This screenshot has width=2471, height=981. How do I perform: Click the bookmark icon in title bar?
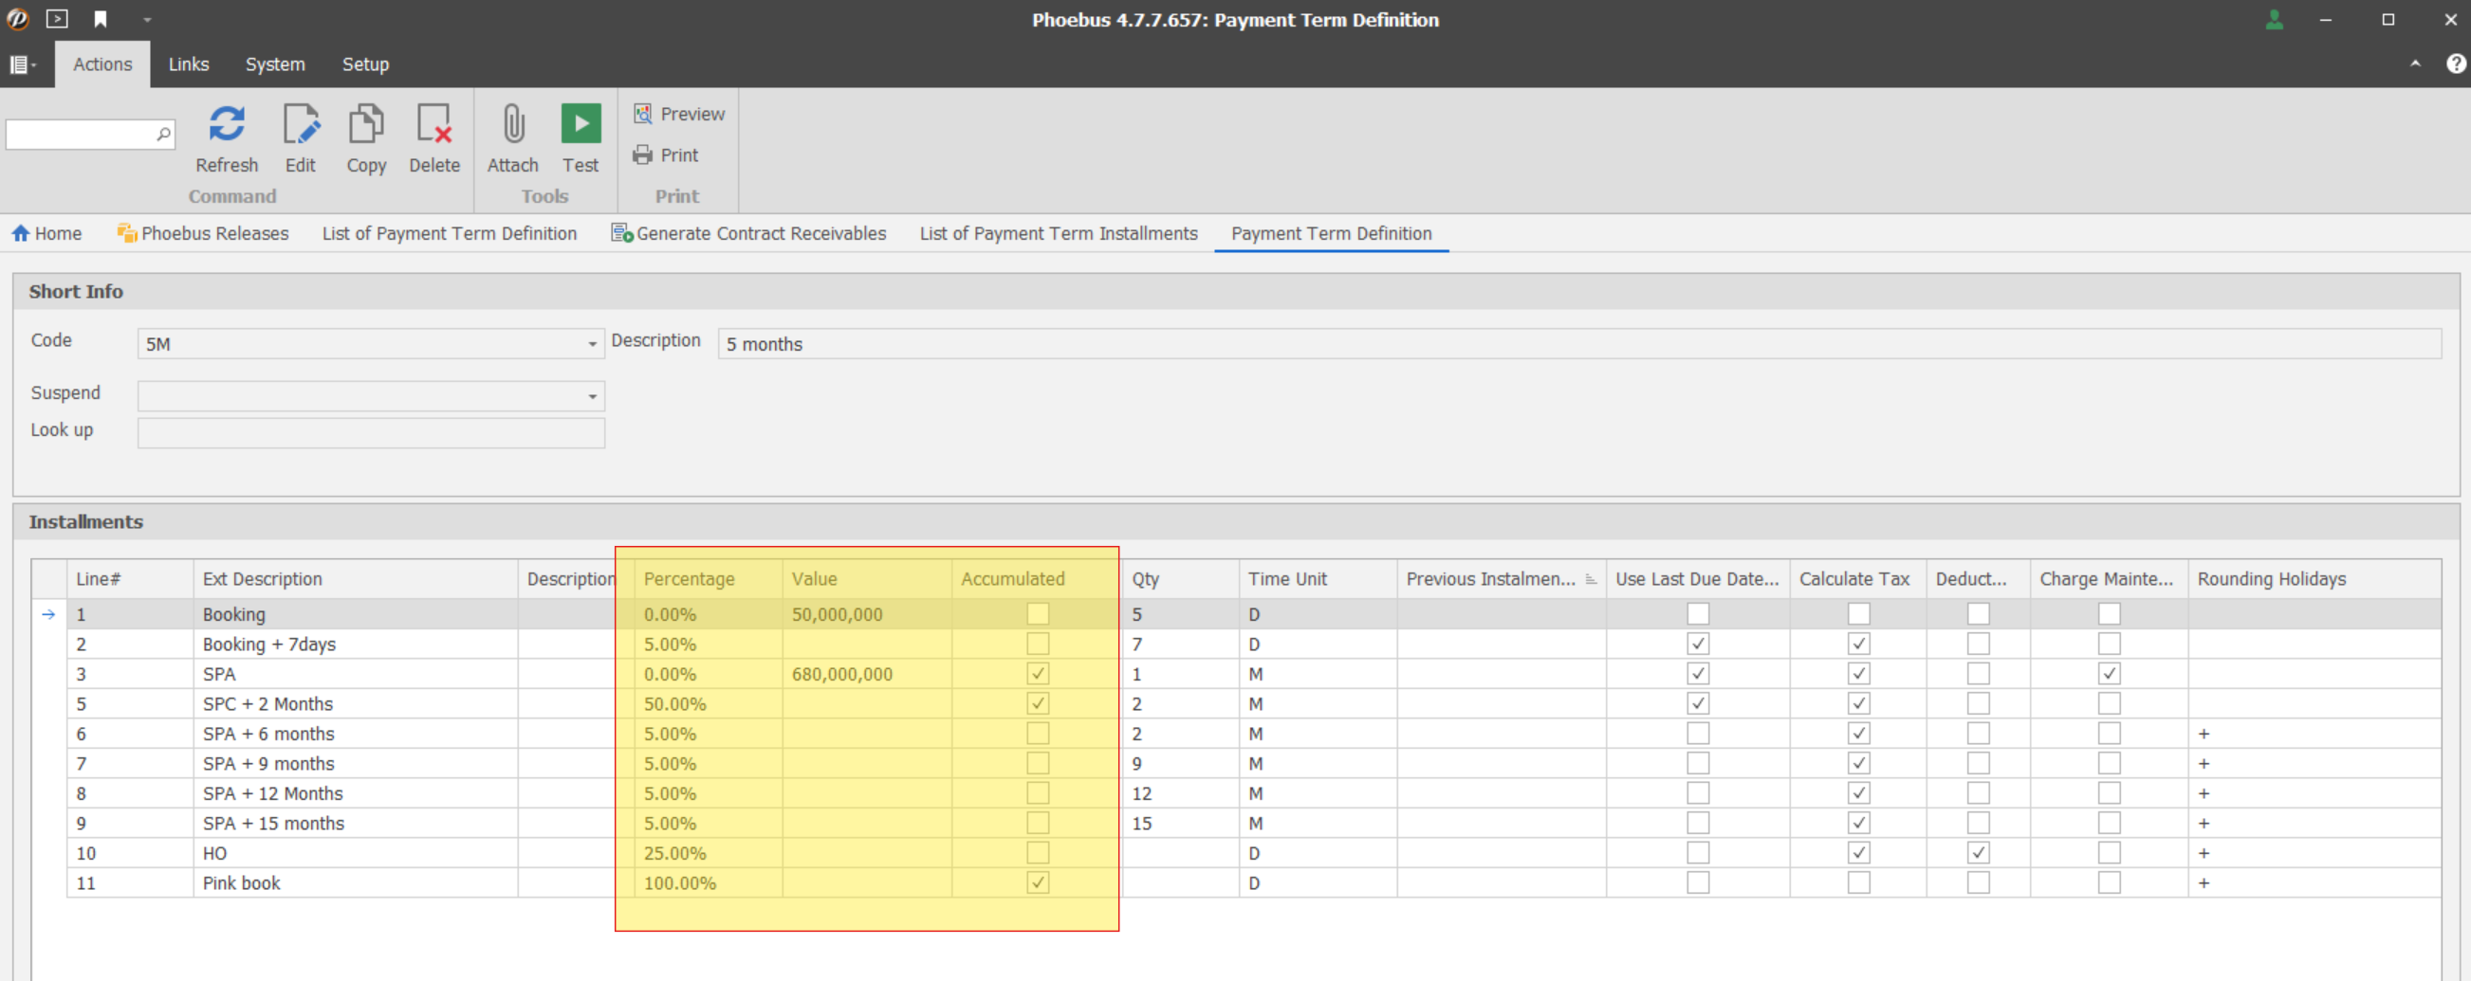100,19
